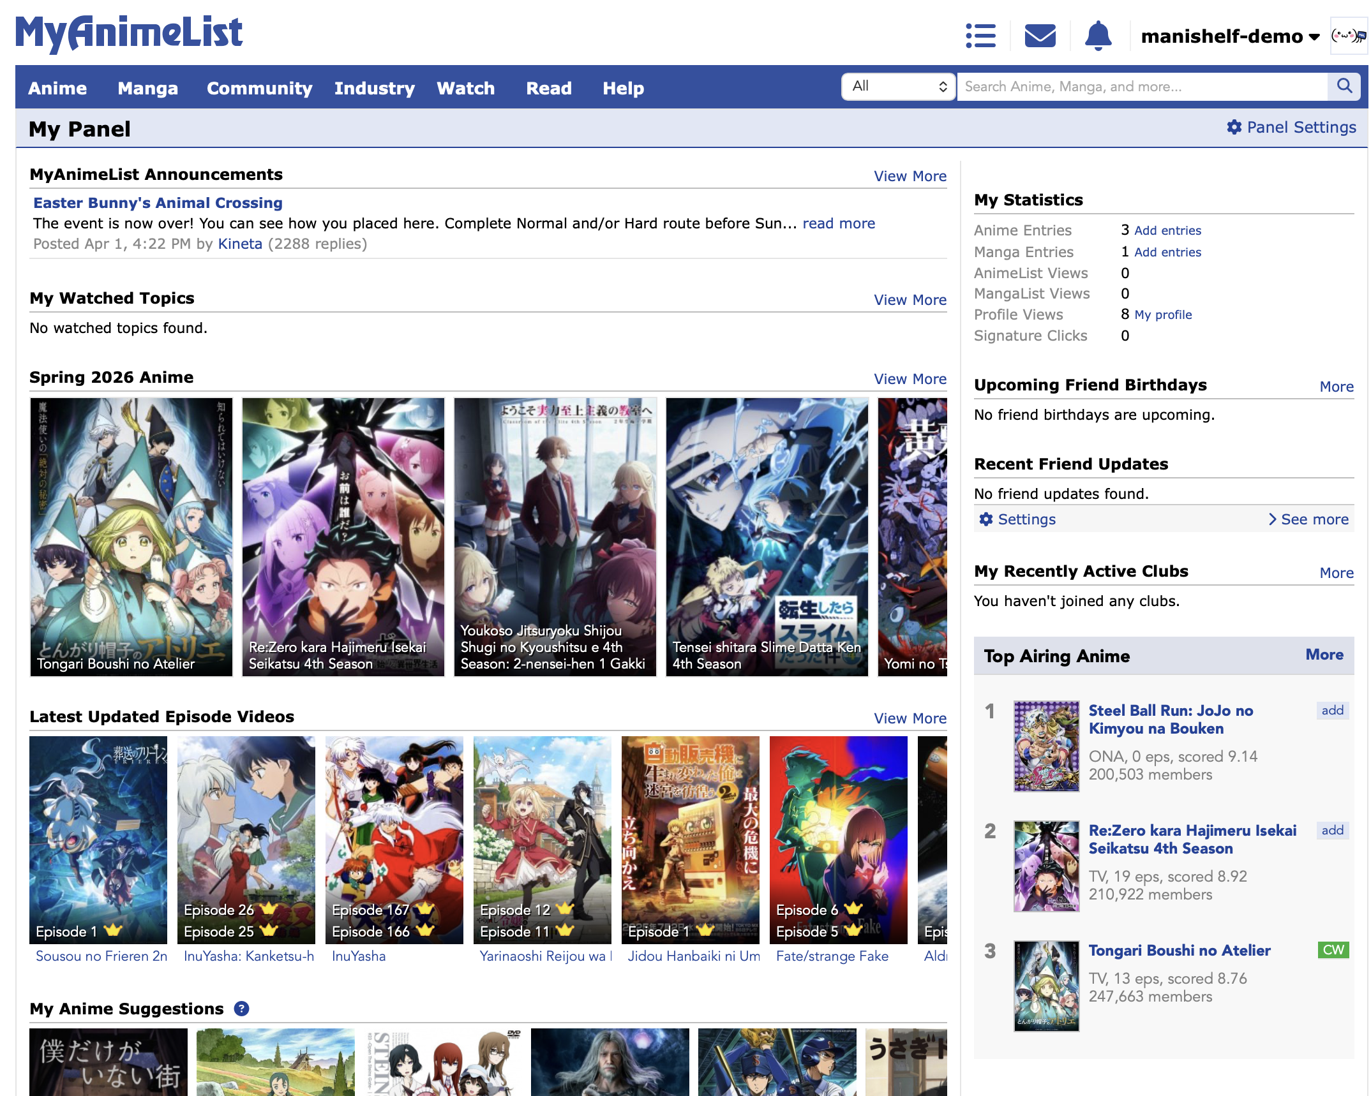Click Panel Settings gear icon
Viewport: 1371px width, 1096px height.
[x=1234, y=127]
